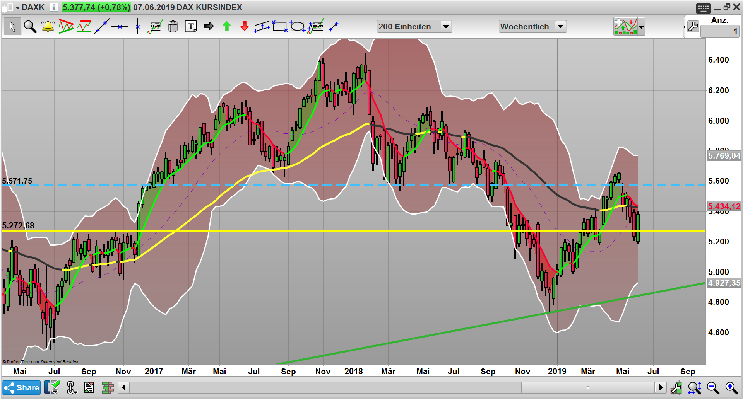Pick the support and resistance zigzag tool
Screen dimensions: 743x399
(84, 26)
